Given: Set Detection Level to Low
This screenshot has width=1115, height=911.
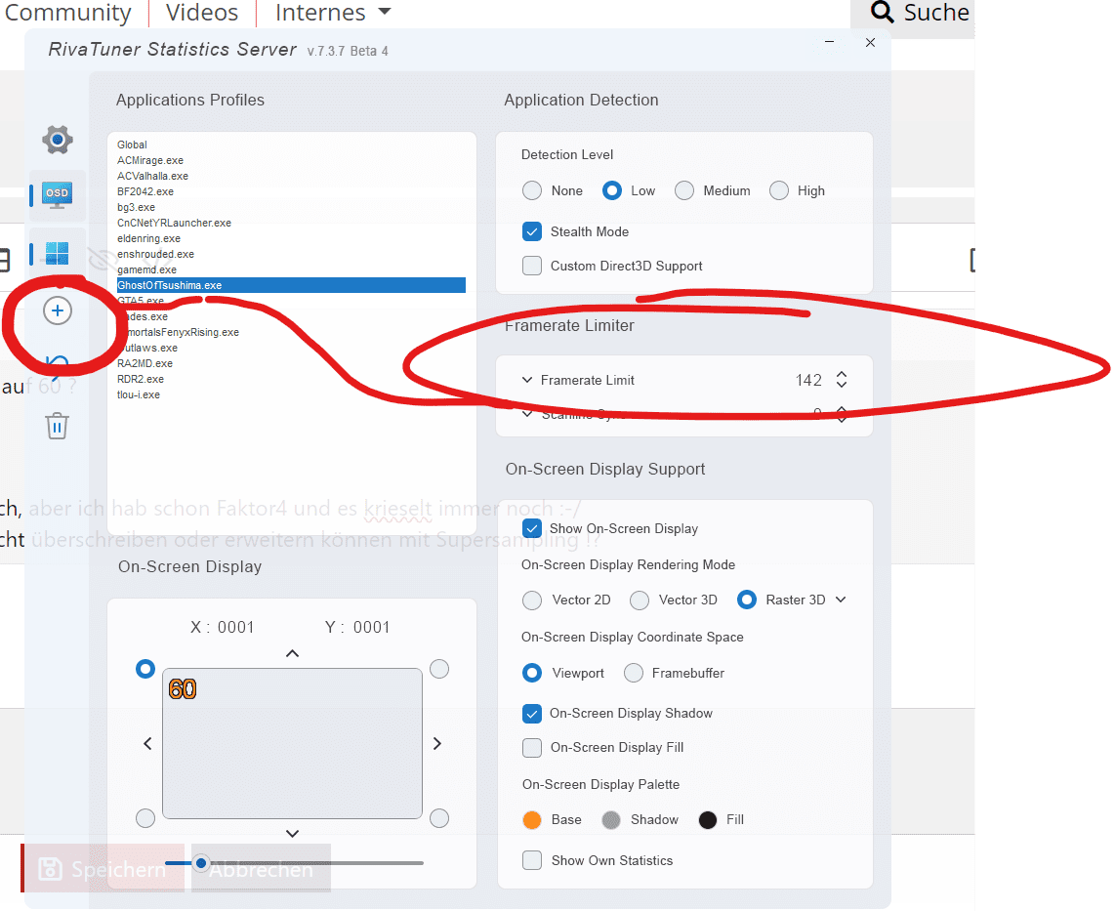Looking at the screenshot, I should pyautogui.click(x=612, y=190).
